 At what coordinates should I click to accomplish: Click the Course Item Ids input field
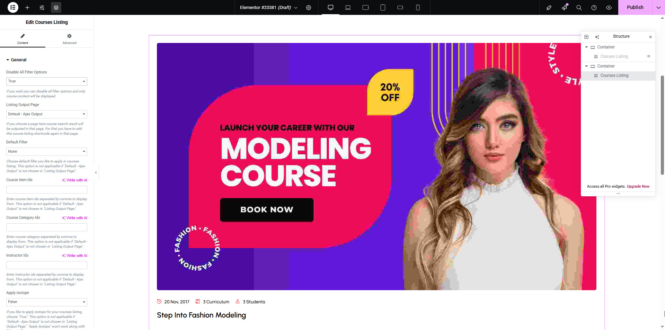[47, 189]
